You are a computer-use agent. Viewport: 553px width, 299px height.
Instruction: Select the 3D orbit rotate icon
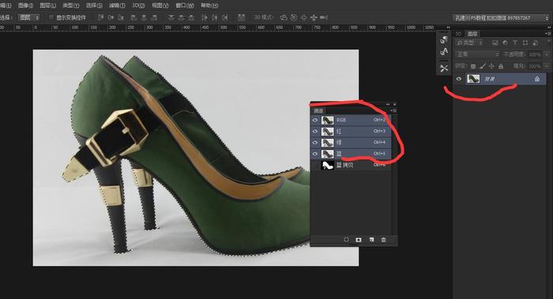coord(283,17)
